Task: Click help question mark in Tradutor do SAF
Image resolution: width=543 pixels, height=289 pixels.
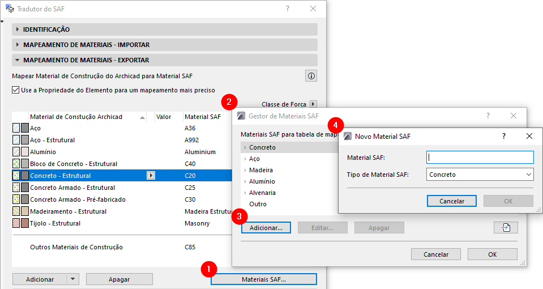Action: pyautogui.click(x=288, y=8)
